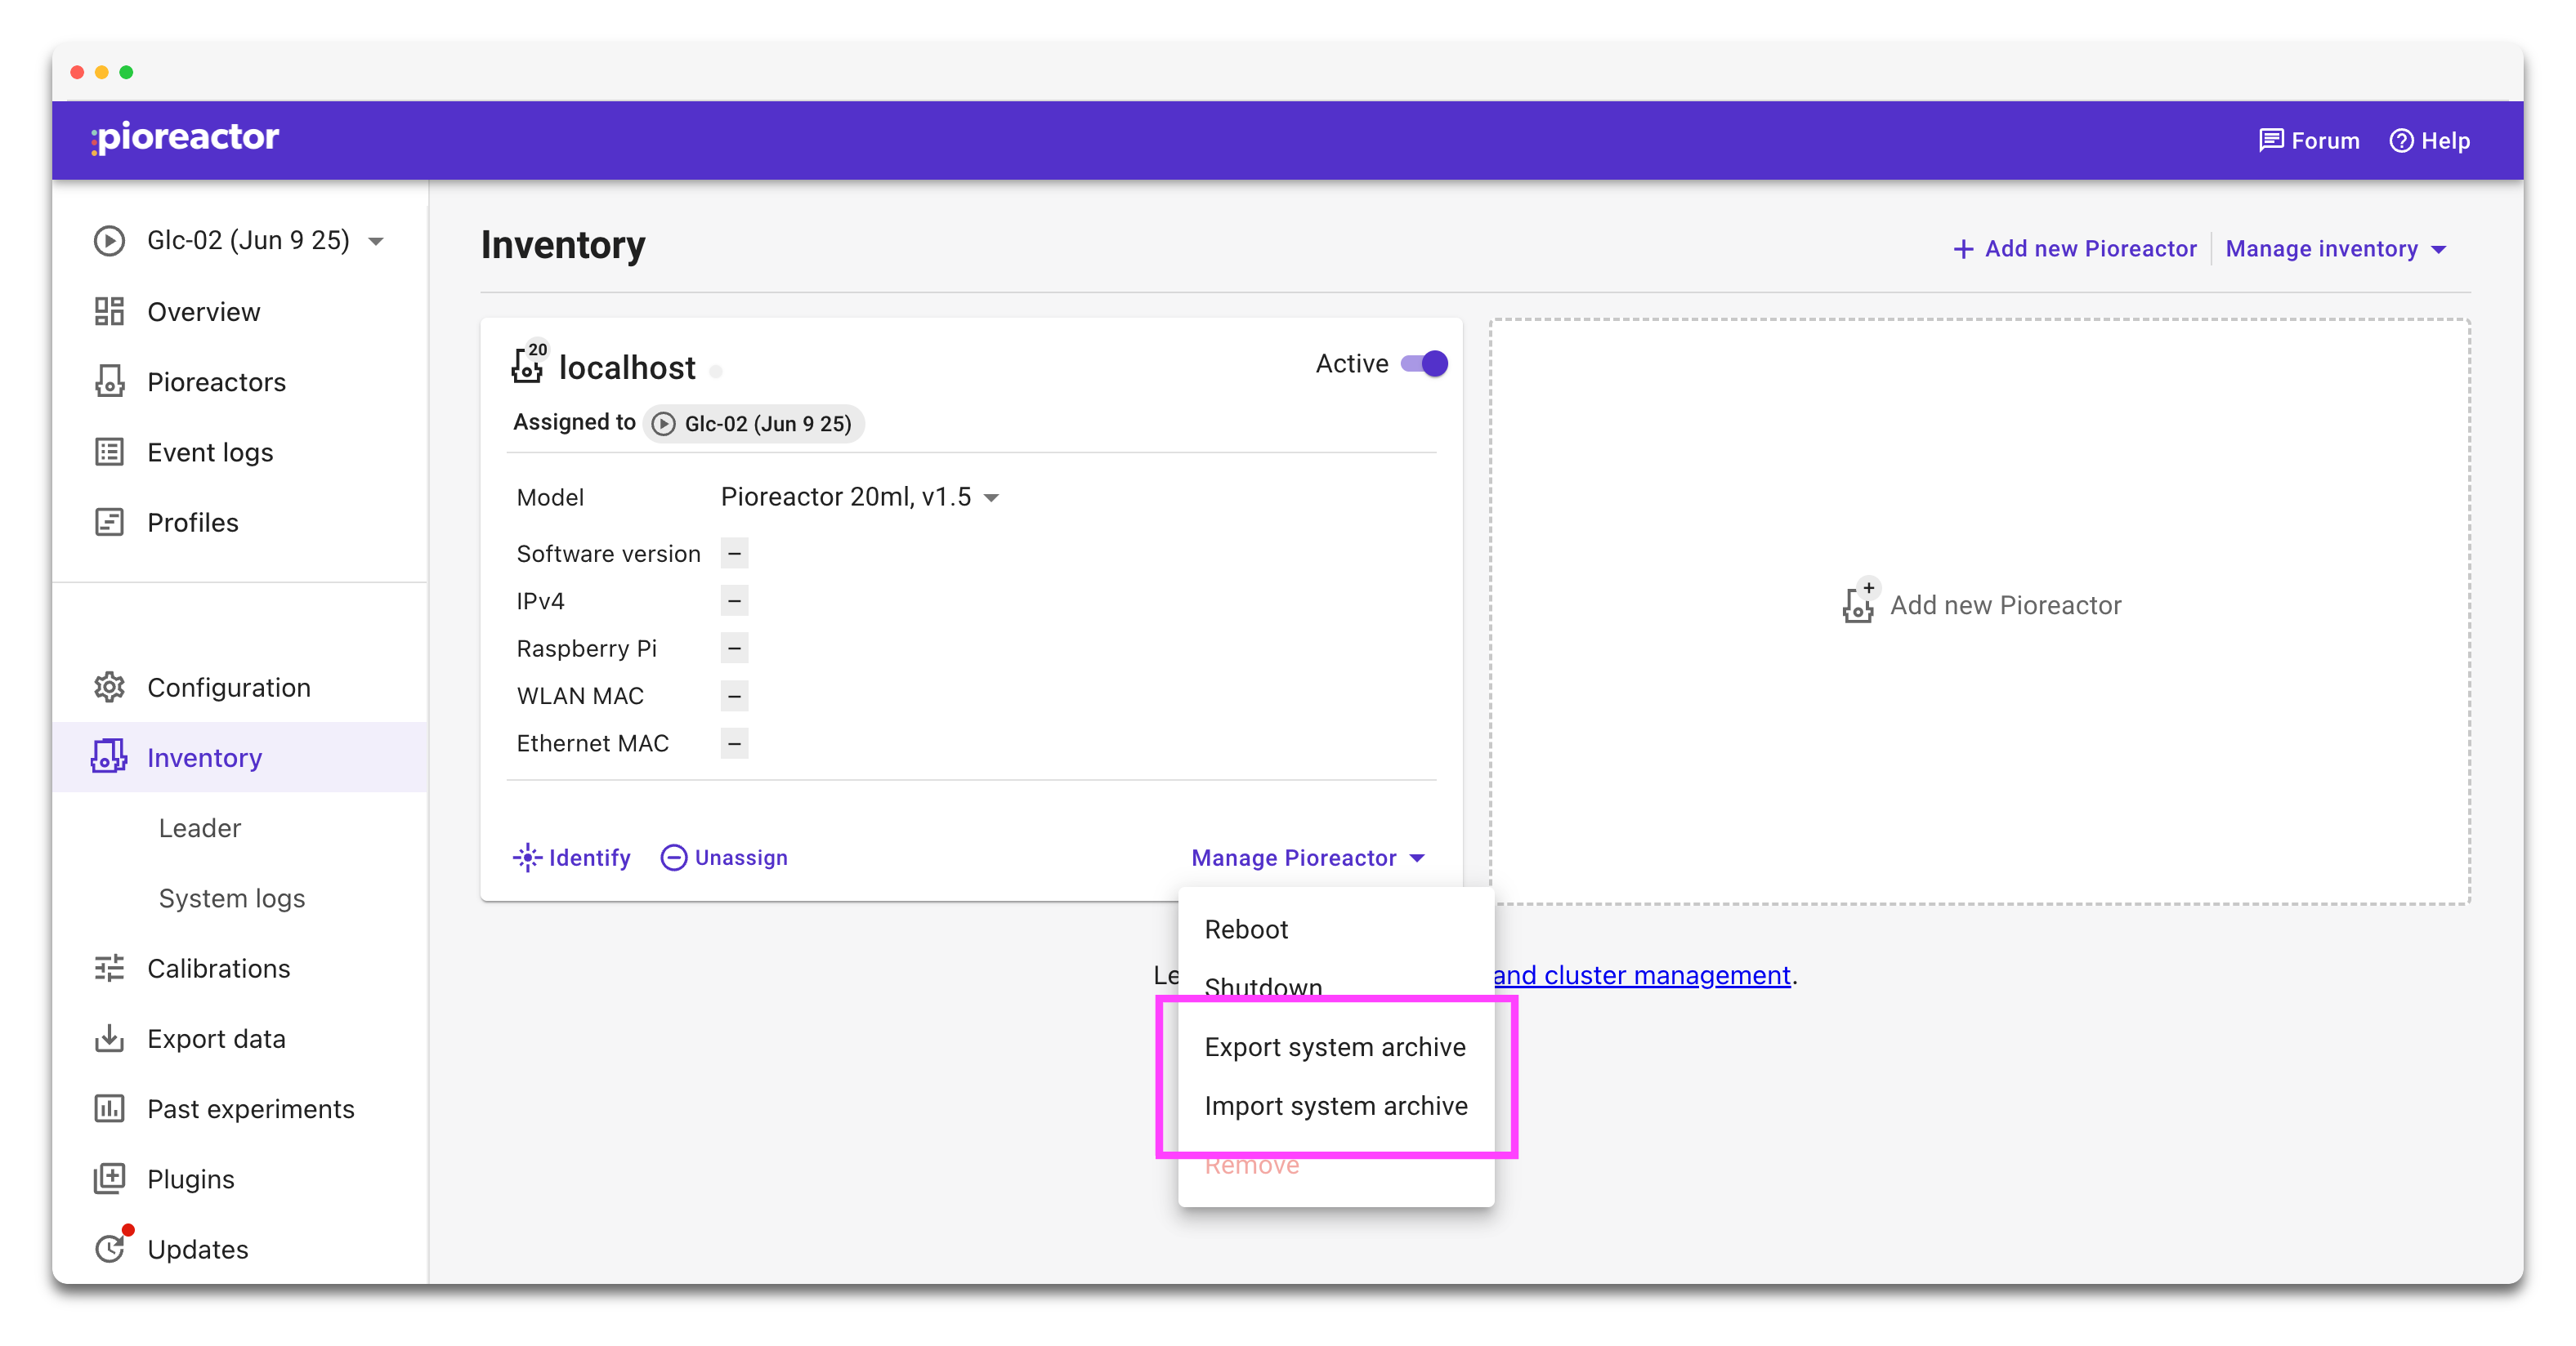The height and width of the screenshot is (1346, 2576).
Task: Click Add new Pioreactor button
Action: 2075,247
